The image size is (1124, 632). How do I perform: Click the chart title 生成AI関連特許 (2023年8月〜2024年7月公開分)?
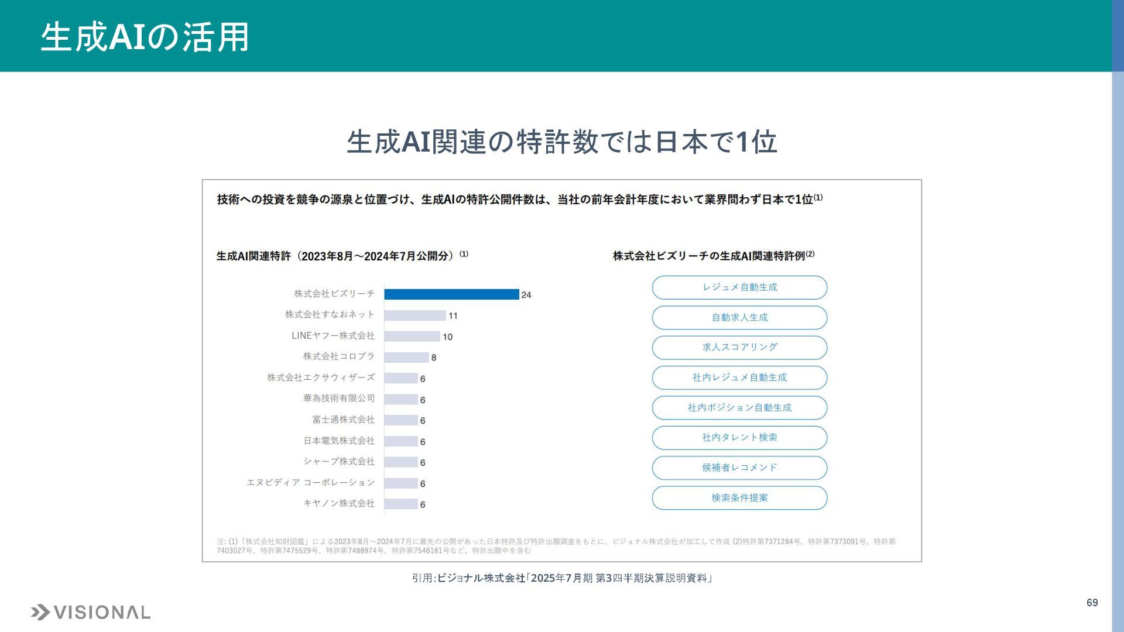pos(342,256)
